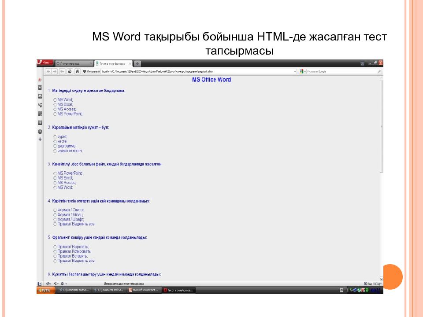Open the Bookmarks sidebar panel

point(40,88)
